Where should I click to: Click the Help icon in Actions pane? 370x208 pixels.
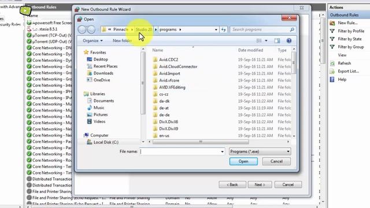[332, 80]
